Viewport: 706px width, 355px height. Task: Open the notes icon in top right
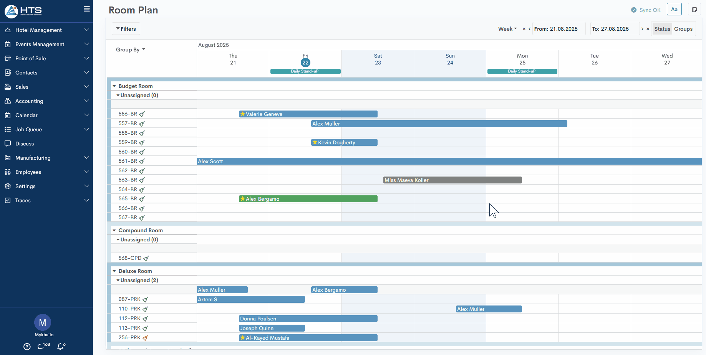coord(694,10)
